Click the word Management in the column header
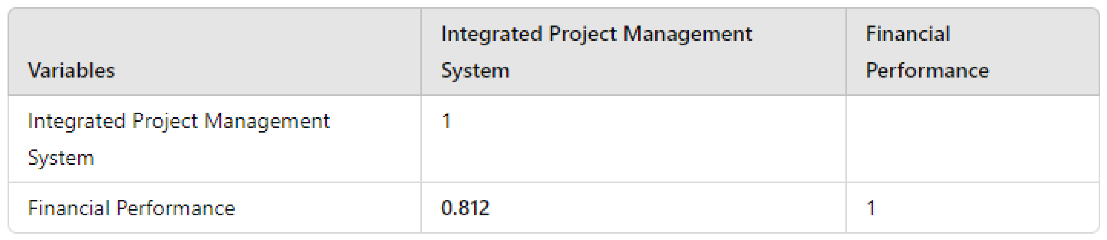Image resolution: width=1107 pixels, height=240 pixels. point(688,34)
